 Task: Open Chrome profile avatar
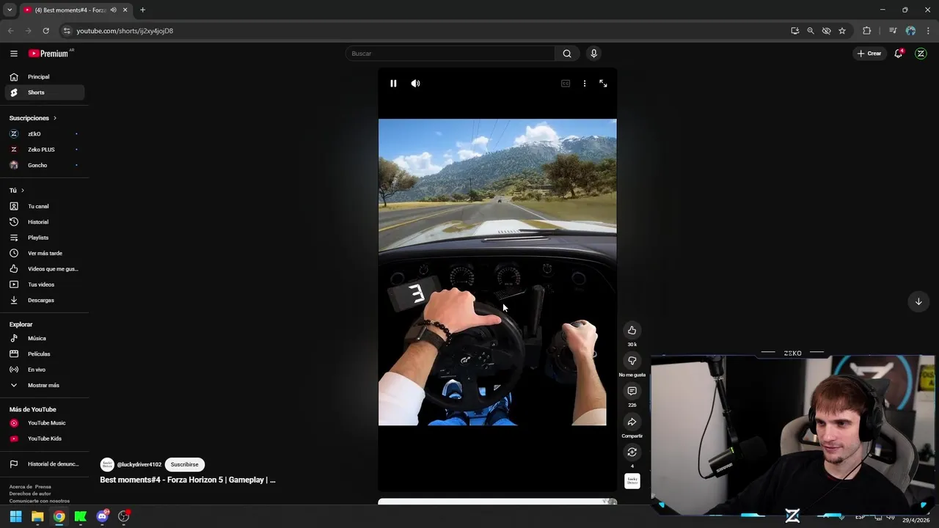pyautogui.click(x=910, y=31)
